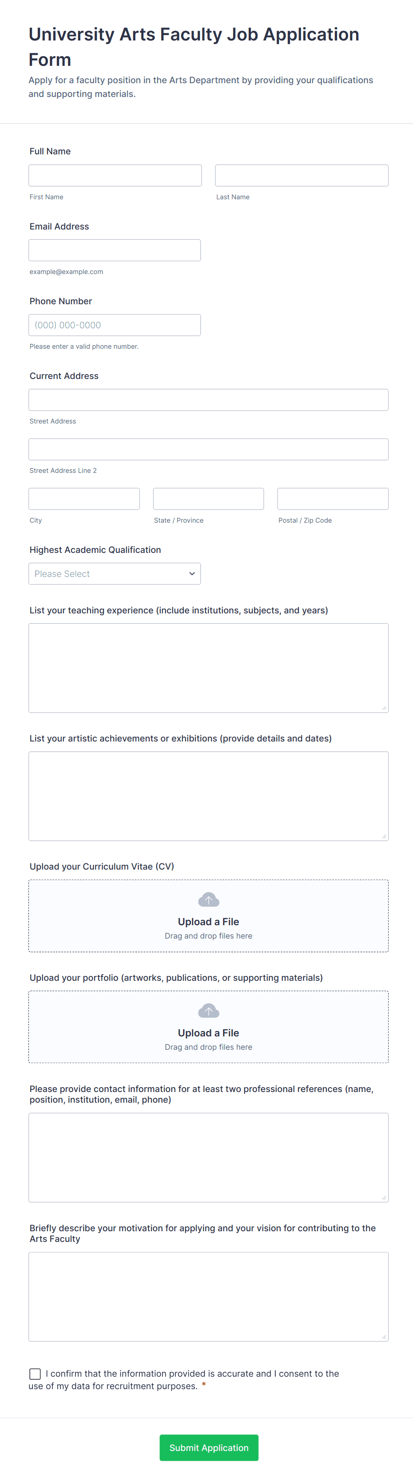Click the cloud upload icon for portfolio
This screenshot has width=413, height=1483.
[x=208, y=1010]
